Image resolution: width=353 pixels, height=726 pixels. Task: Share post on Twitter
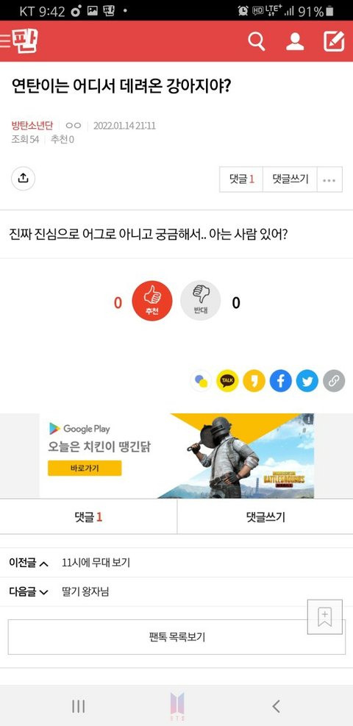coord(307,381)
